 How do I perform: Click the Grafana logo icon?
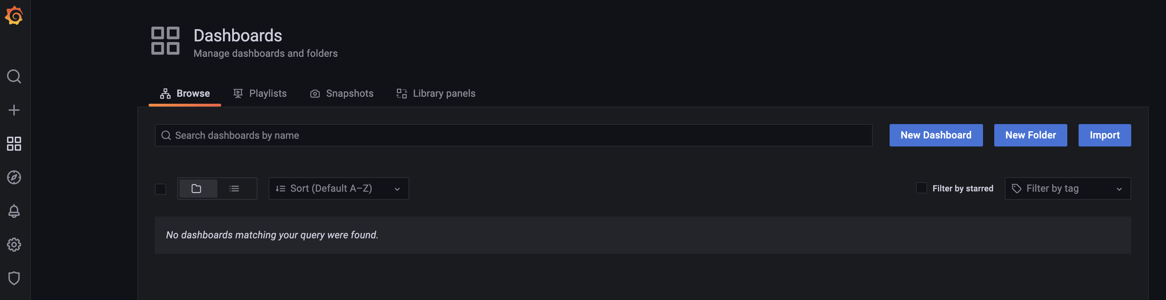14,15
